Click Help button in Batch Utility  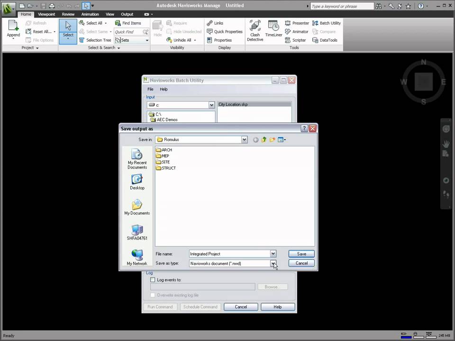278,307
